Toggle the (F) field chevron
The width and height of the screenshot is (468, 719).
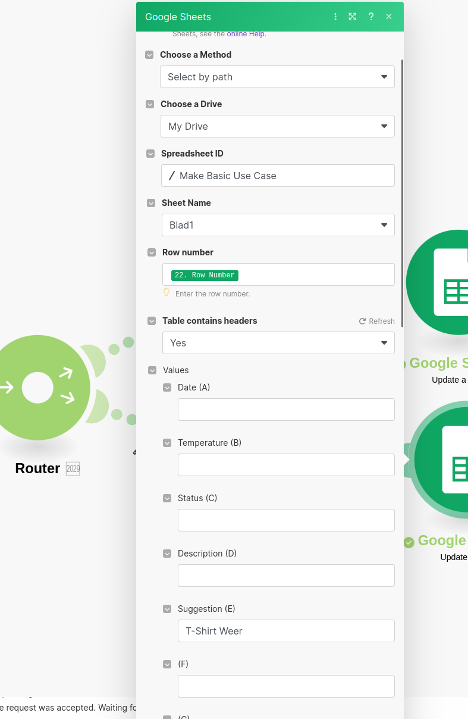click(x=167, y=664)
